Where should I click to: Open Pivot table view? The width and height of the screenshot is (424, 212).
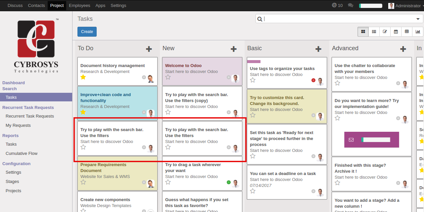coord(407,32)
